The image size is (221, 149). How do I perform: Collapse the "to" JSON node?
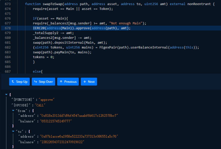pyautogui.click(x=13, y=131)
